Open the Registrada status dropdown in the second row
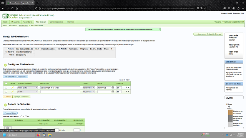 (x=89, y=92)
